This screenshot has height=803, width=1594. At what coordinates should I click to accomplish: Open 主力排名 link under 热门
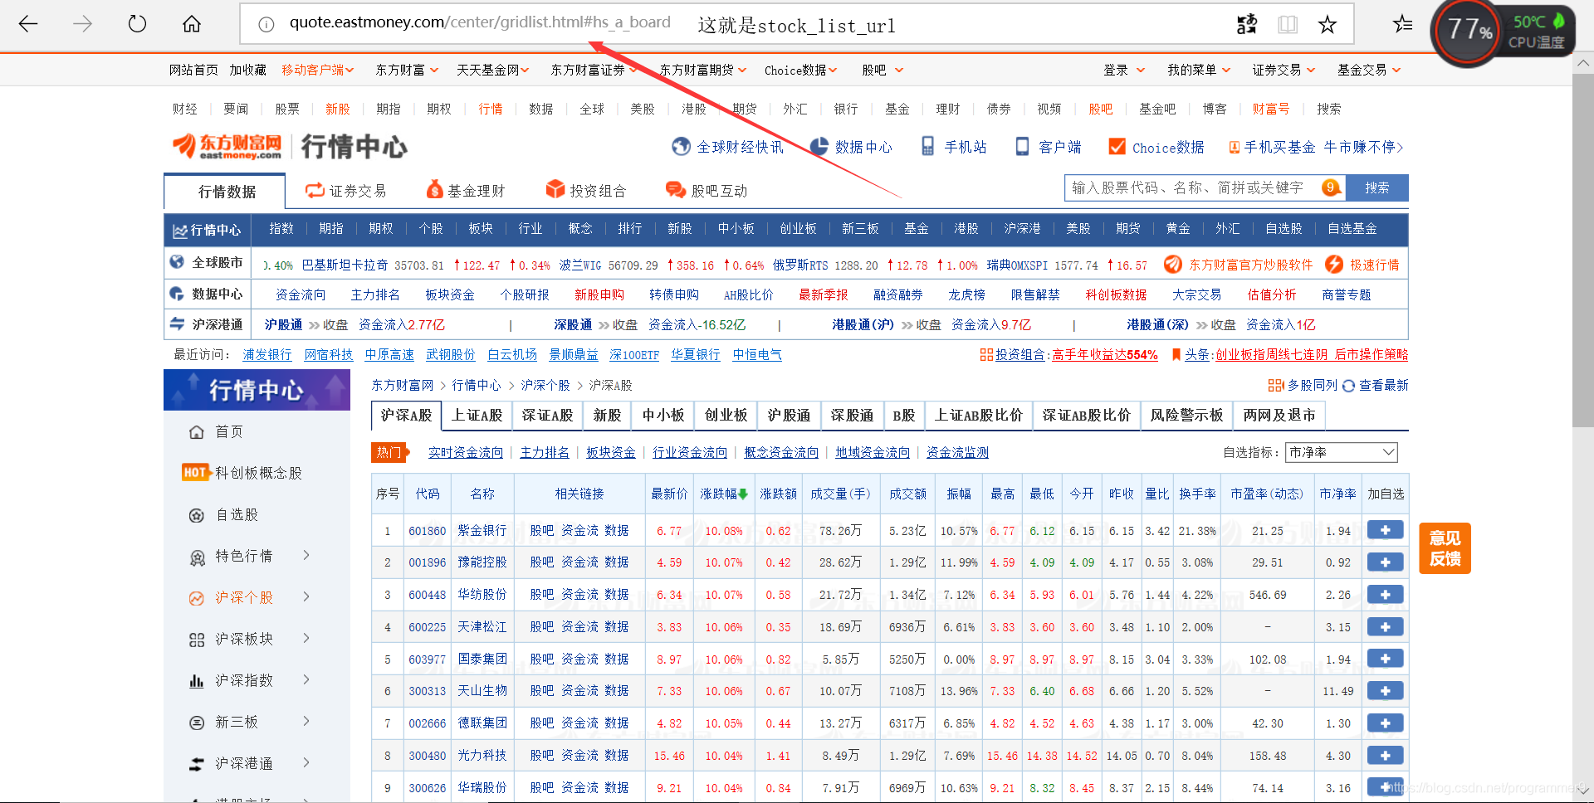click(545, 453)
